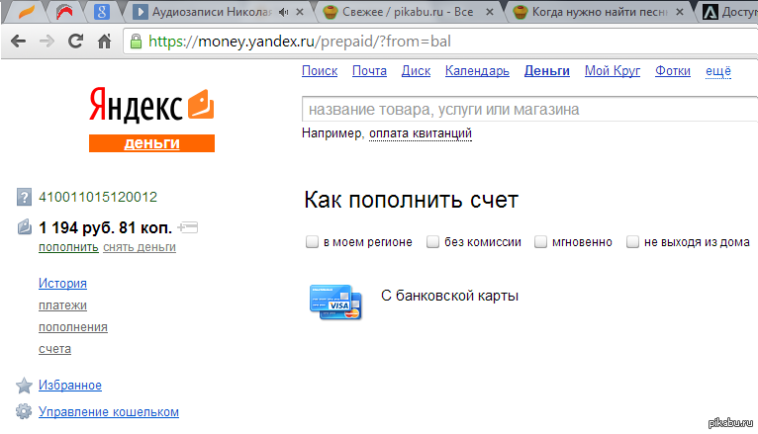Open the Управление кошельком link
This screenshot has width=758, height=434.
109,412
